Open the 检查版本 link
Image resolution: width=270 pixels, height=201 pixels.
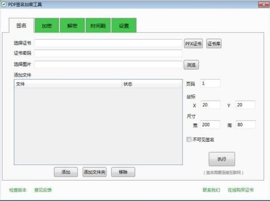click(x=18, y=190)
